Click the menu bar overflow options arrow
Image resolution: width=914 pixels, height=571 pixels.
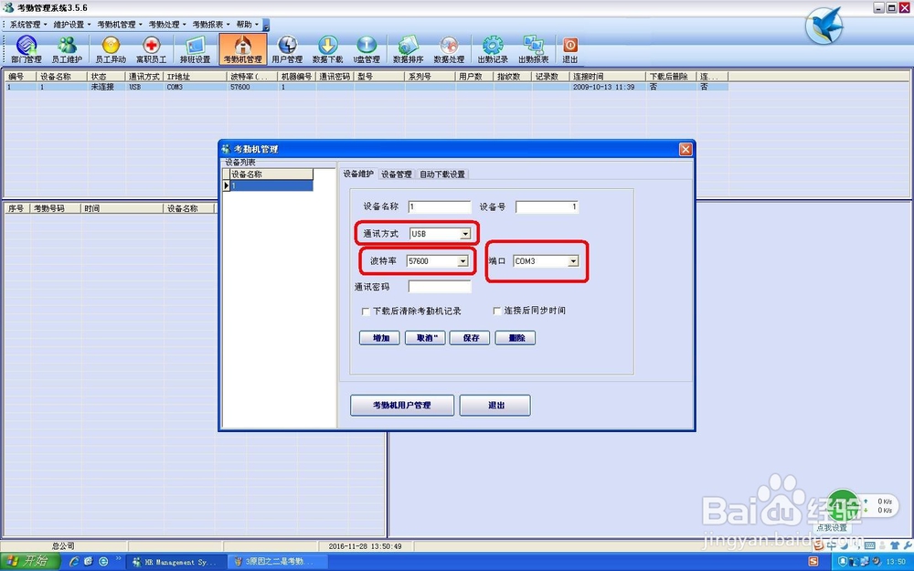[266, 25]
